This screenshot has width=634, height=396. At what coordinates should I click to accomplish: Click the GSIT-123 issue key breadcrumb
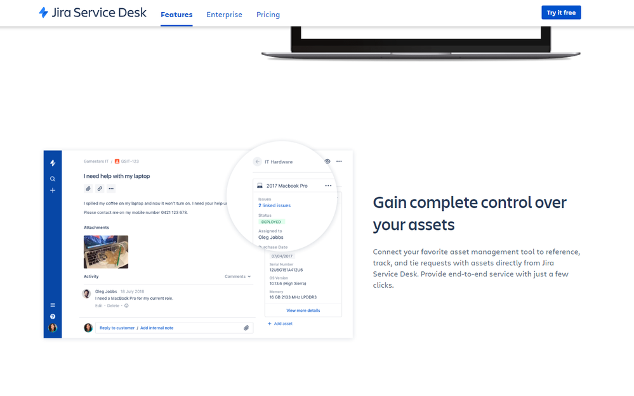[129, 161]
